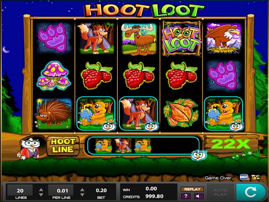Select the purple mushroom symbol
The height and width of the screenshot is (202, 269).
click(x=54, y=76)
